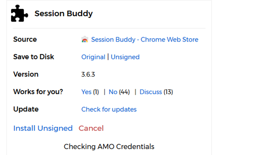This screenshot has height=155, width=257.
Task: Click the (13) discussion count
Action: click(168, 92)
